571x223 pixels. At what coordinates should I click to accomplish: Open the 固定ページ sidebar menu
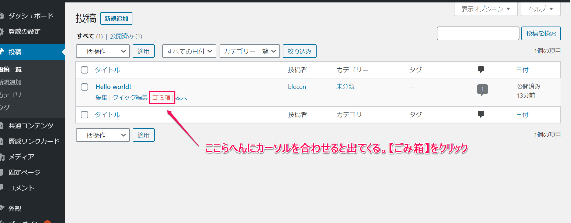click(24, 172)
